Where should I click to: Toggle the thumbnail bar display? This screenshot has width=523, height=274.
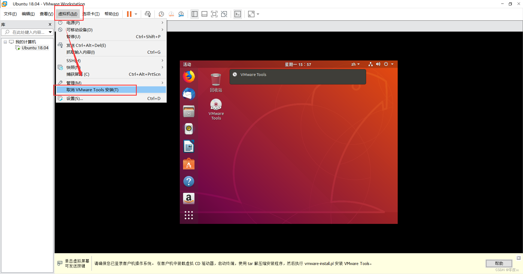[x=205, y=14]
